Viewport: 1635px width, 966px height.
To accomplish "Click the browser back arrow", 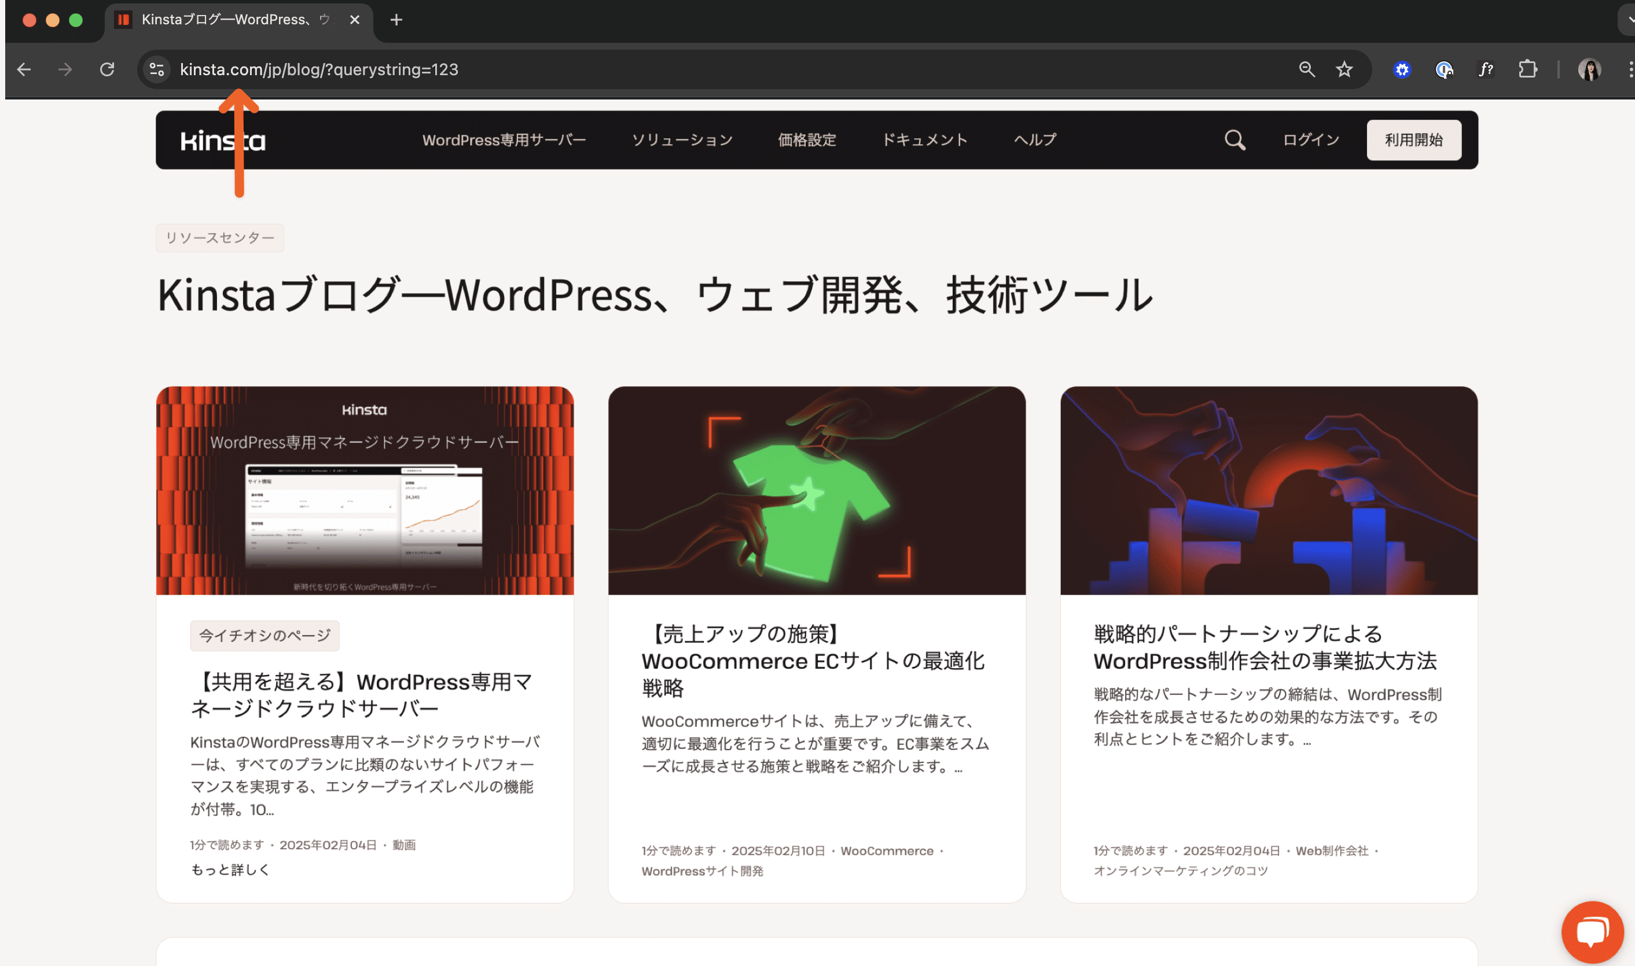I will pyautogui.click(x=24, y=69).
